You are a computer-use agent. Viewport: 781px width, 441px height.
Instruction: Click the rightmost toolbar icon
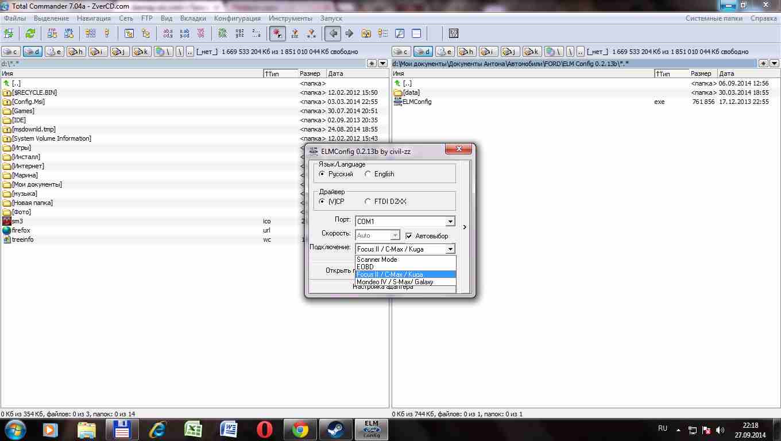click(453, 33)
